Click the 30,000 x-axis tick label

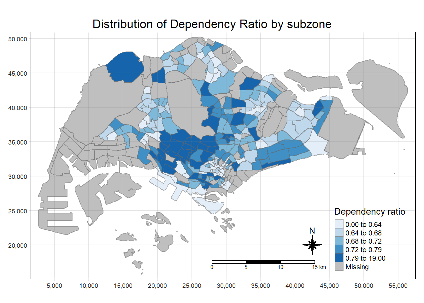[226, 286]
